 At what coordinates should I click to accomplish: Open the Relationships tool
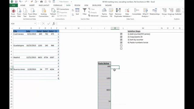(x=155, y=12)
